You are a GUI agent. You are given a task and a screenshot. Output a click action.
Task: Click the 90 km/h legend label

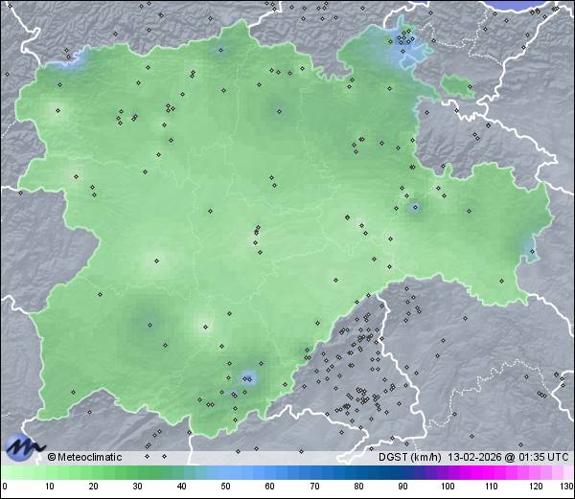(x=402, y=487)
